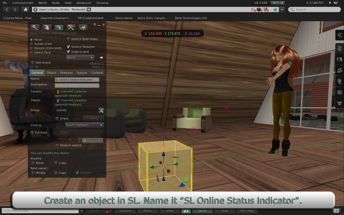
Task: Select the Edit (pointer) build tool
Action: point(59,27)
